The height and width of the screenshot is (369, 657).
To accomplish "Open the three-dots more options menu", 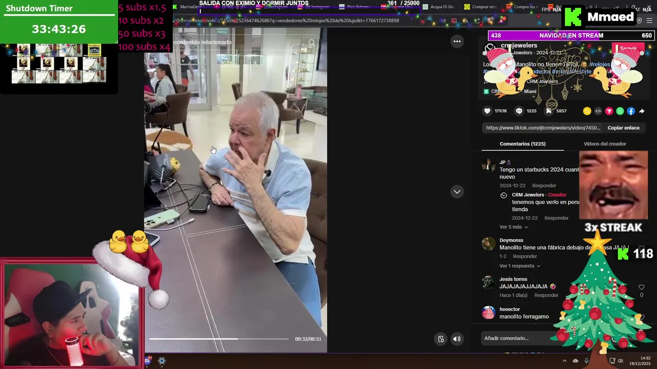I will [x=457, y=42].
